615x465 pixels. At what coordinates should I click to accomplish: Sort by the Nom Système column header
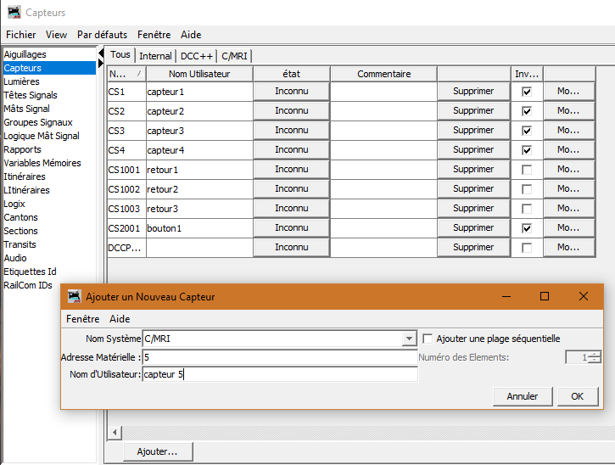pos(125,74)
